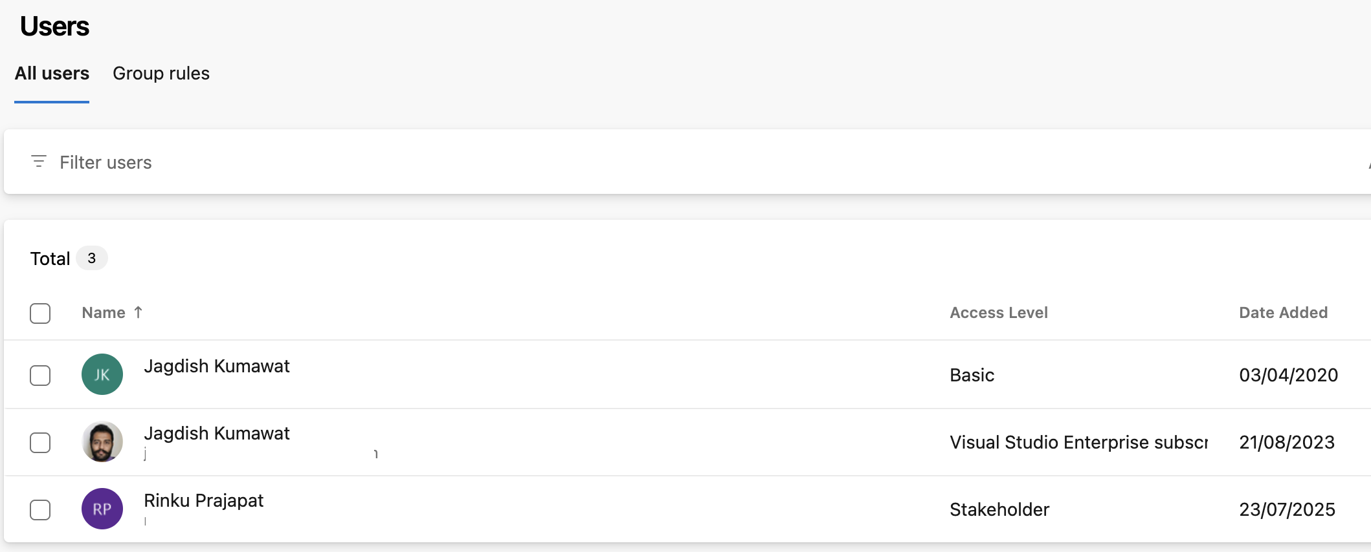The height and width of the screenshot is (552, 1371).
Task: Click the sort arrow on Name column
Action: [x=138, y=312]
